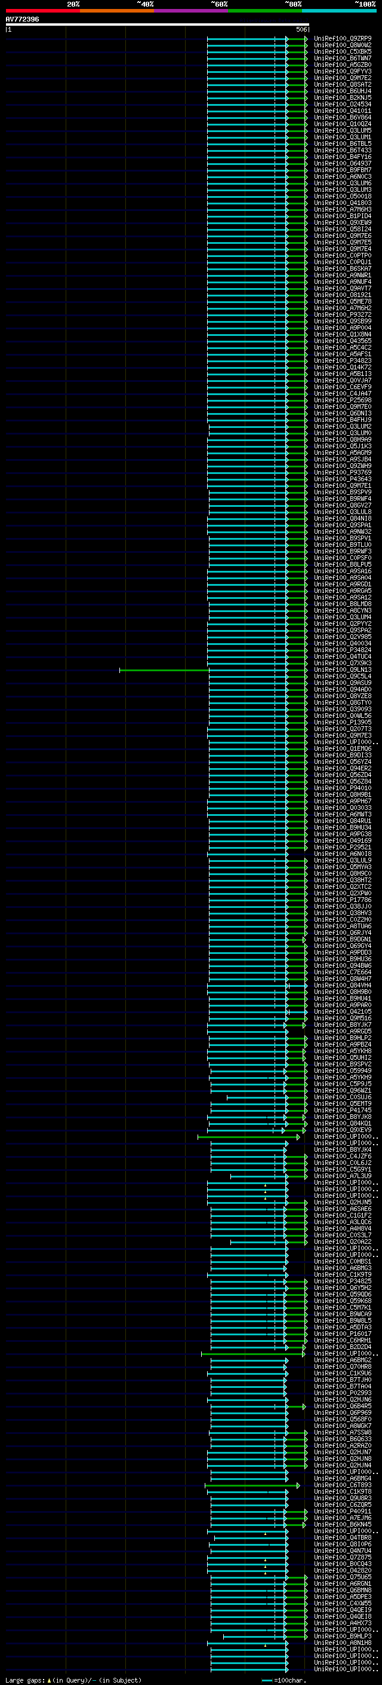The height and width of the screenshot is (1685, 382).
Task: Select the UniRef100_A9NWR1 label
Action: point(343,276)
